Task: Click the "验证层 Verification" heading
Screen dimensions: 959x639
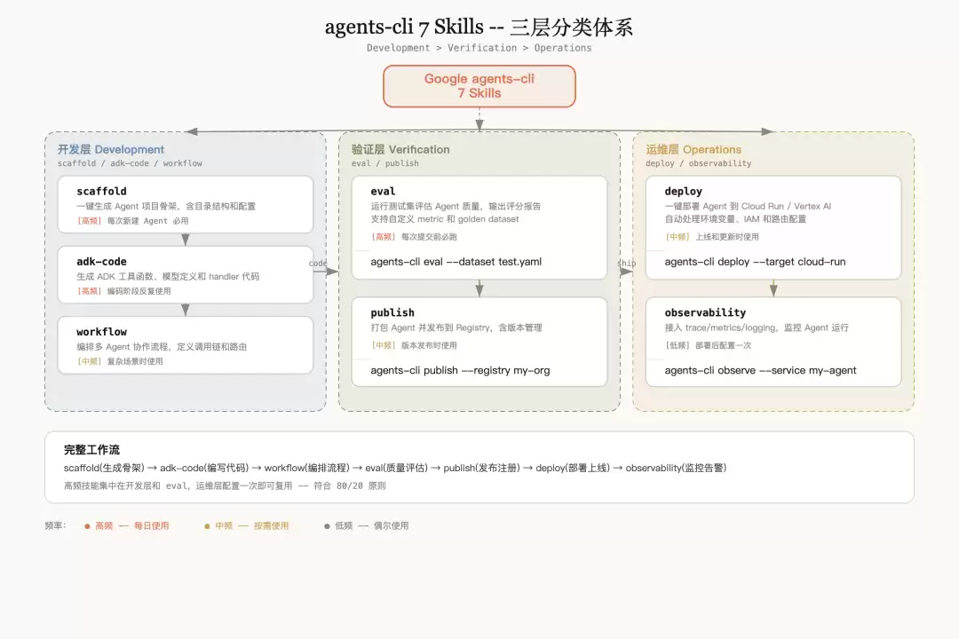Action: pyautogui.click(x=400, y=149)
